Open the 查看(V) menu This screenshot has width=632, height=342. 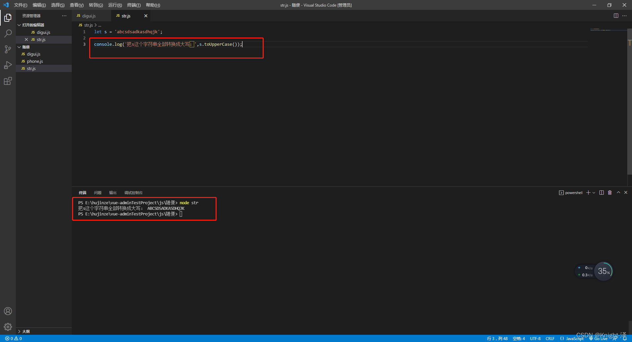tap(77, 5)
